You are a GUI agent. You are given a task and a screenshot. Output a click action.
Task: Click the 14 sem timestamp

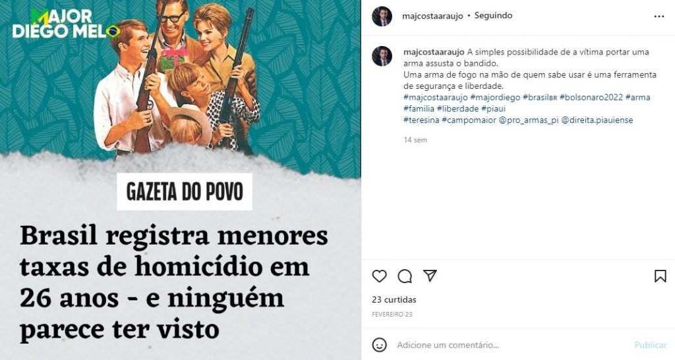415,140
